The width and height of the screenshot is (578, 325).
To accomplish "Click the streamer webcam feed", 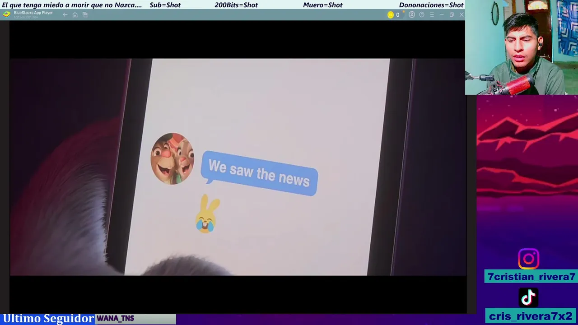I will click(522, 47).
